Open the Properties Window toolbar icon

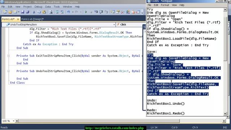click(118, 12)
